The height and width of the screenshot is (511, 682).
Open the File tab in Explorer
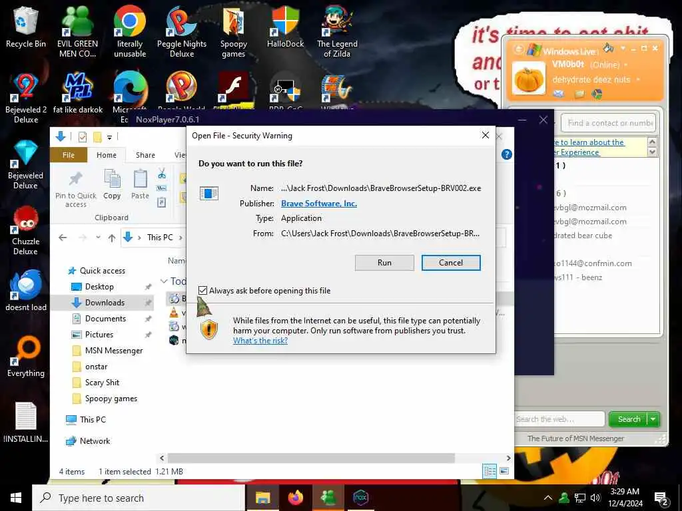pyautogui.click(x=69, y=155)
